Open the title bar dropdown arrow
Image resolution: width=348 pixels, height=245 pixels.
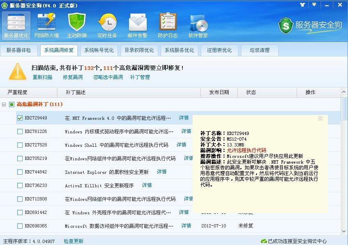314,5
